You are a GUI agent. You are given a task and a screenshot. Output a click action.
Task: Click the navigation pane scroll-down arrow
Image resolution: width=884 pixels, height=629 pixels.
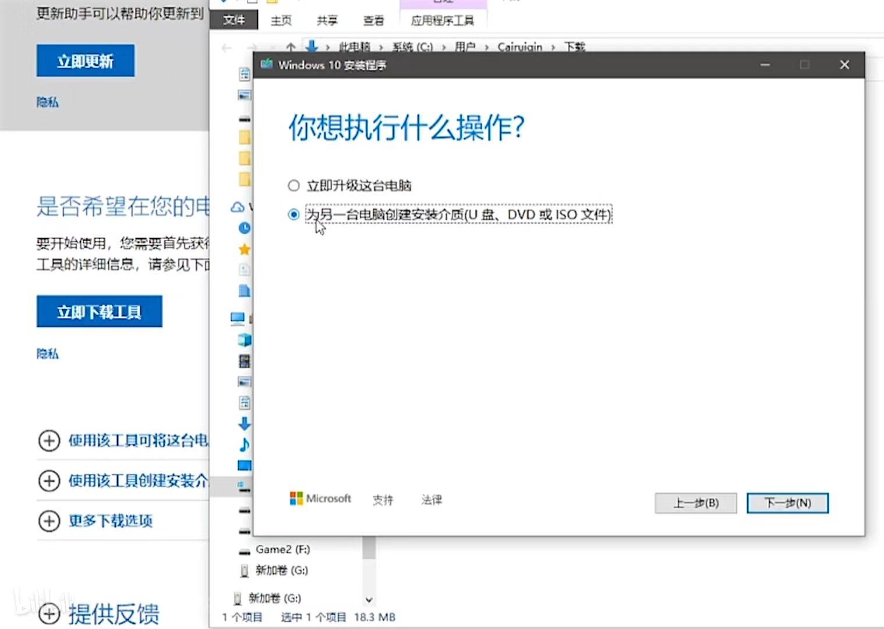(369, 599)
